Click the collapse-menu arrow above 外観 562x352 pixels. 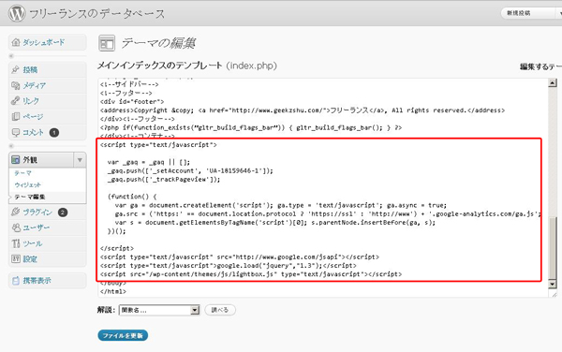[11, 146]
